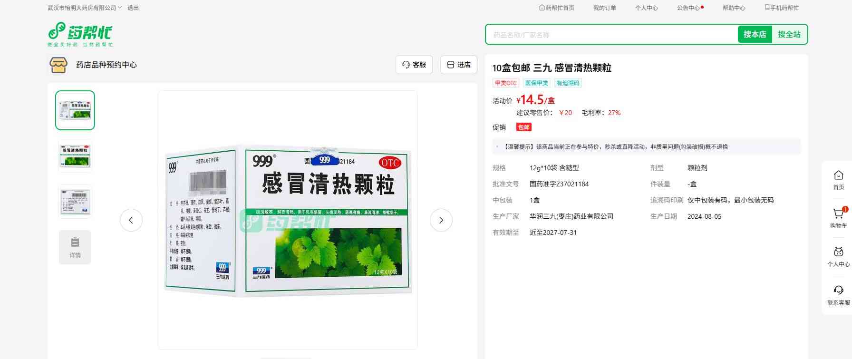Click the home icon in right sidebar
Image resolution: width=852 pixels, height=359 pixels.
point(838,175)
